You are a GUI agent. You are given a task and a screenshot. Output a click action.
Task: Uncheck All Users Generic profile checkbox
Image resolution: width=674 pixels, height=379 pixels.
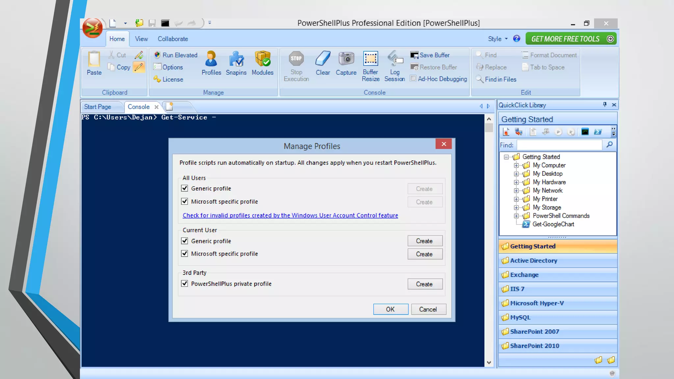pos(185,188)
